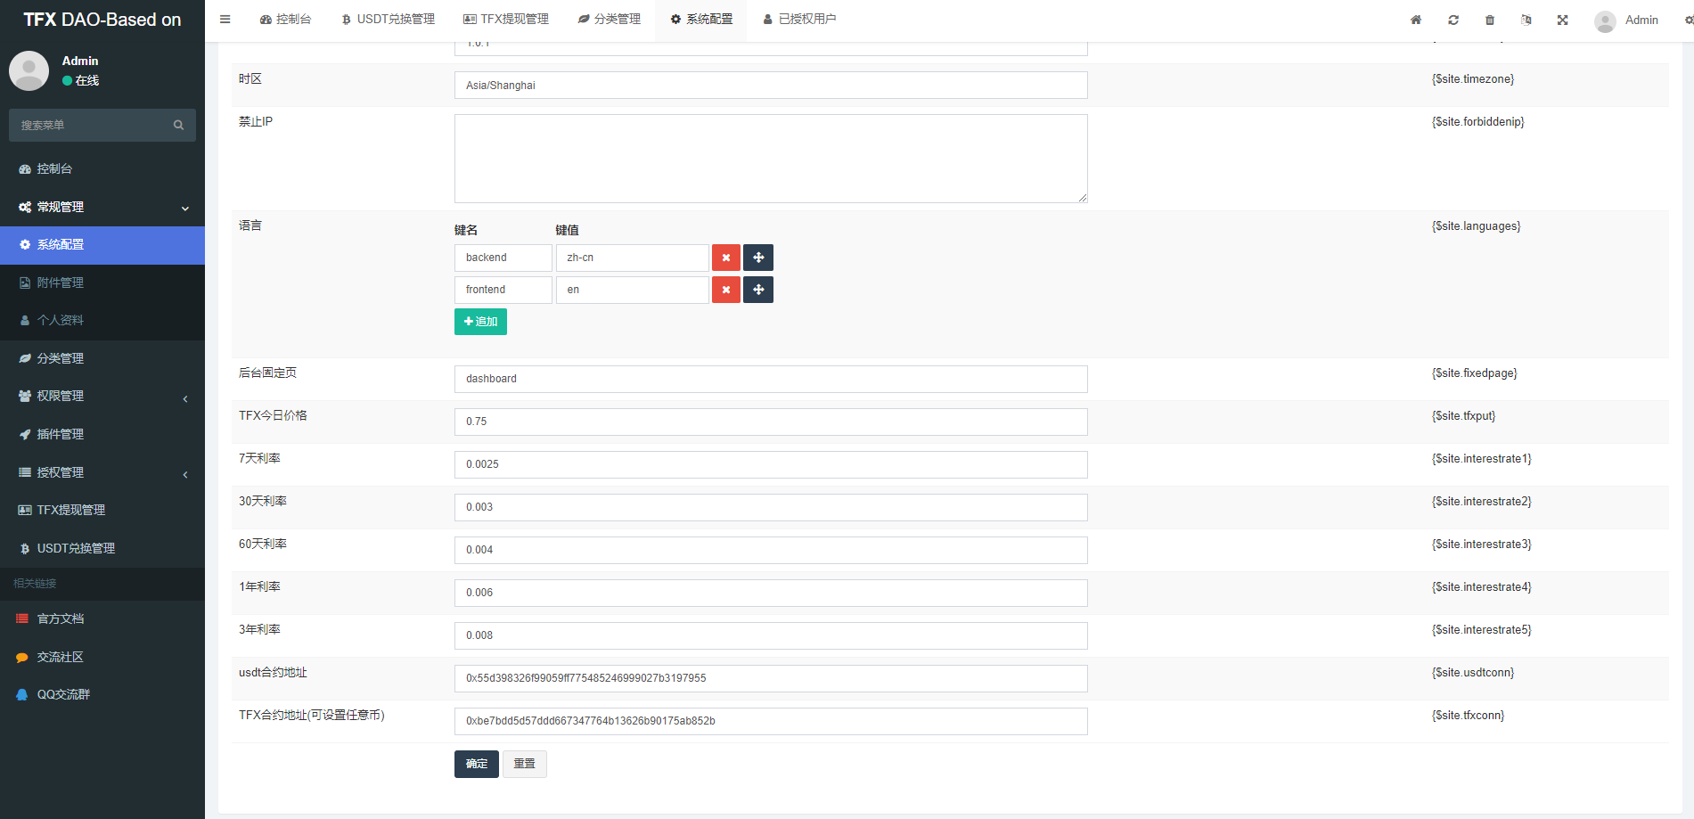Click the trash icon to clear cache
Screen dimensions: 1694x819
[1489, 20]
